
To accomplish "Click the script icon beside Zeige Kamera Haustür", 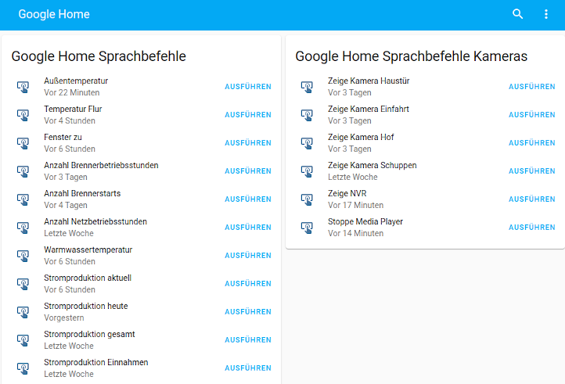I will [308, 87].
